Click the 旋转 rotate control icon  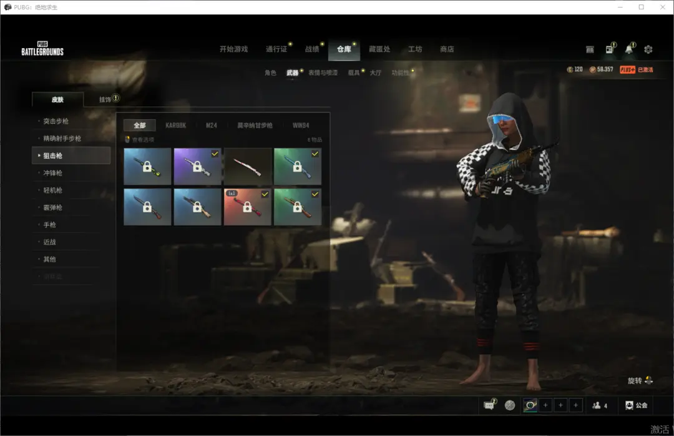[649, 380]
